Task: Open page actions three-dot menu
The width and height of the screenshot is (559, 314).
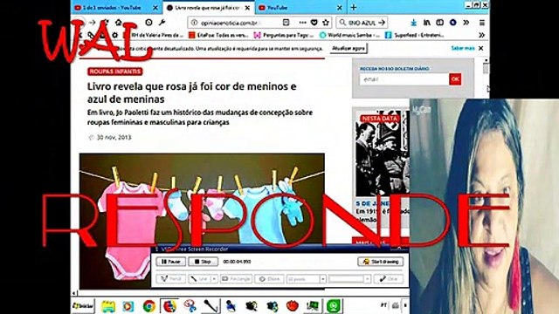Action: point(303,23)
